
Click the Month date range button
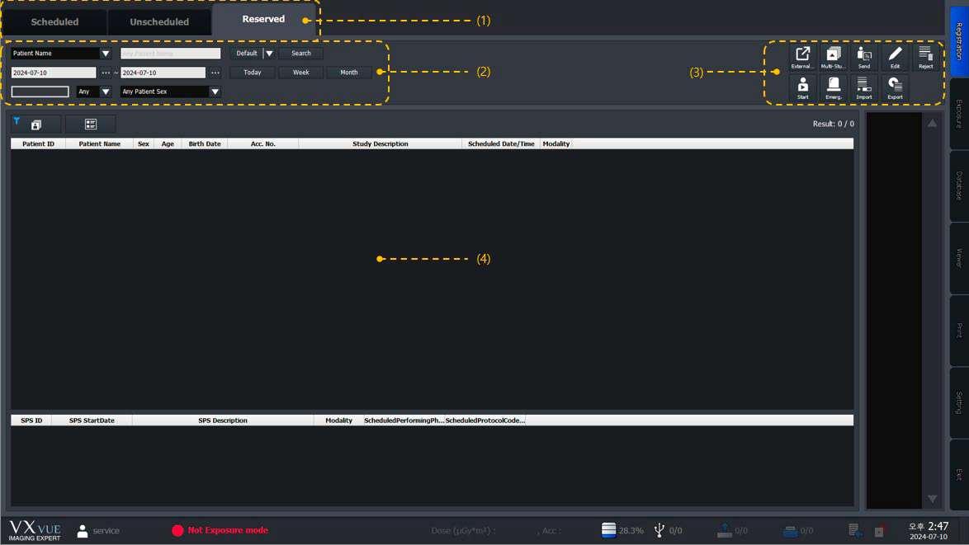point(348,72)
